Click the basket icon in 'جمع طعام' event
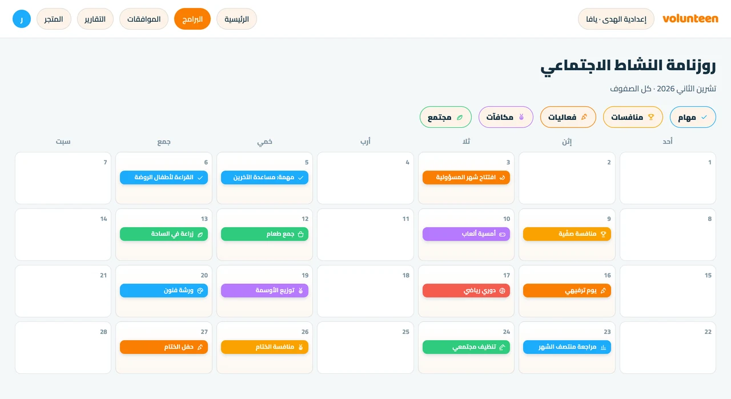Viewport: 731px width, 399px height. click(301, 234)
